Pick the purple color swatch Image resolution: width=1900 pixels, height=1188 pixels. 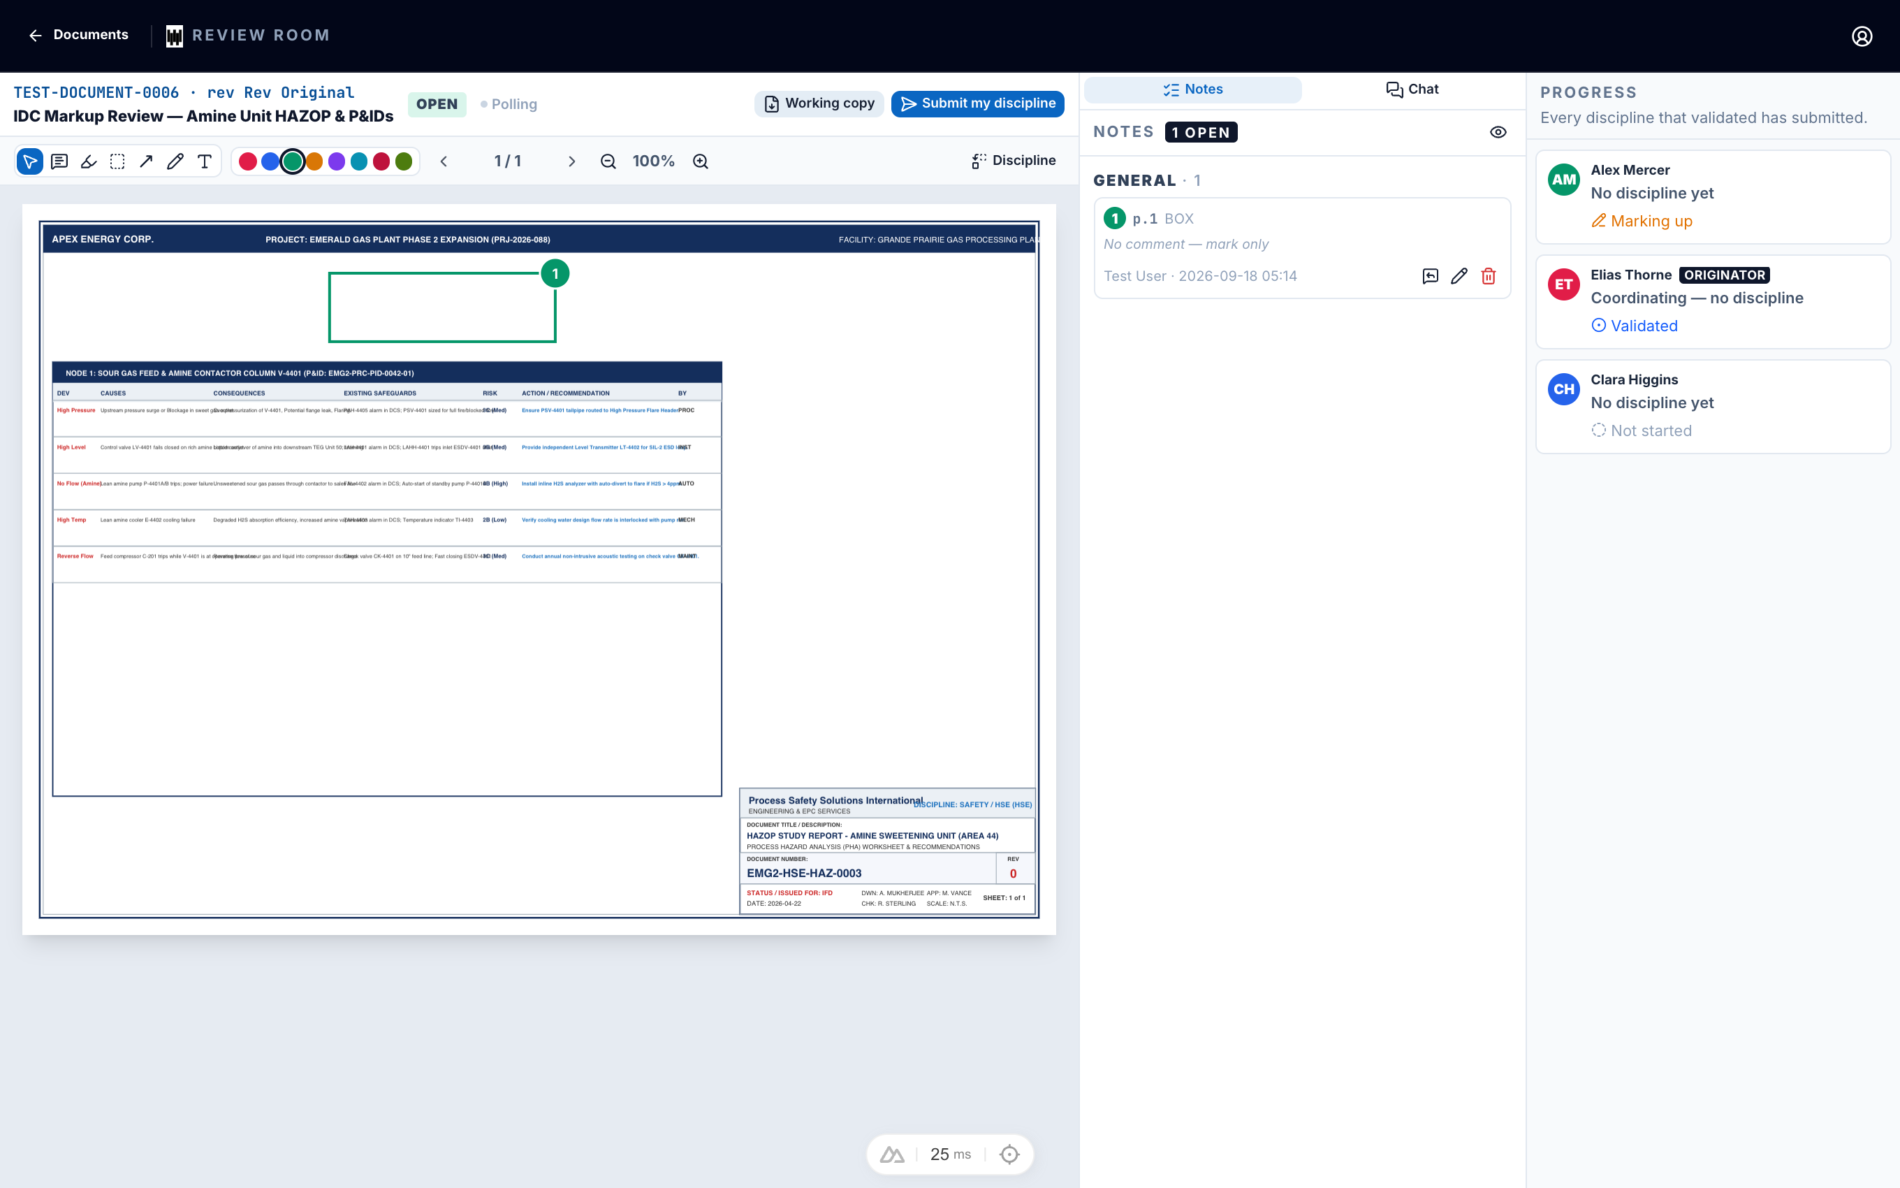click(337, 161)
